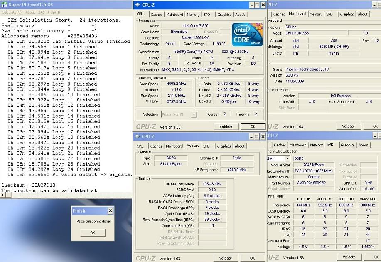The height and width of the screenshot is (262, 381).
Task: Expand the Processor #1 selection dropdown
Action: pyautogui.click(x=194, y=114)
